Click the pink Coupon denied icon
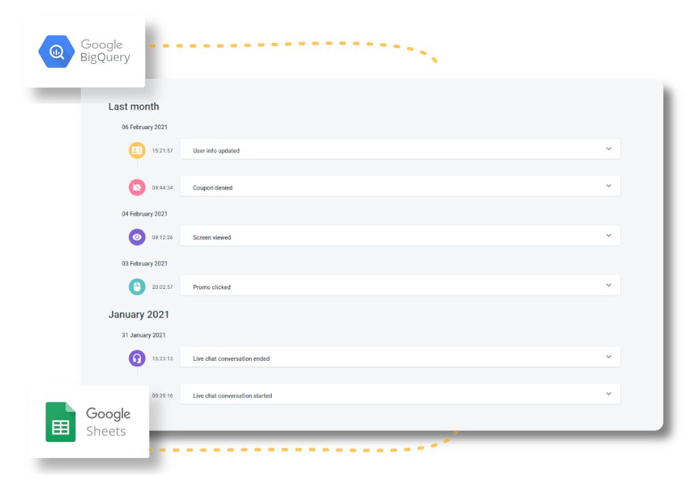Viewport: 692px width, 486px height. (137, 187)
